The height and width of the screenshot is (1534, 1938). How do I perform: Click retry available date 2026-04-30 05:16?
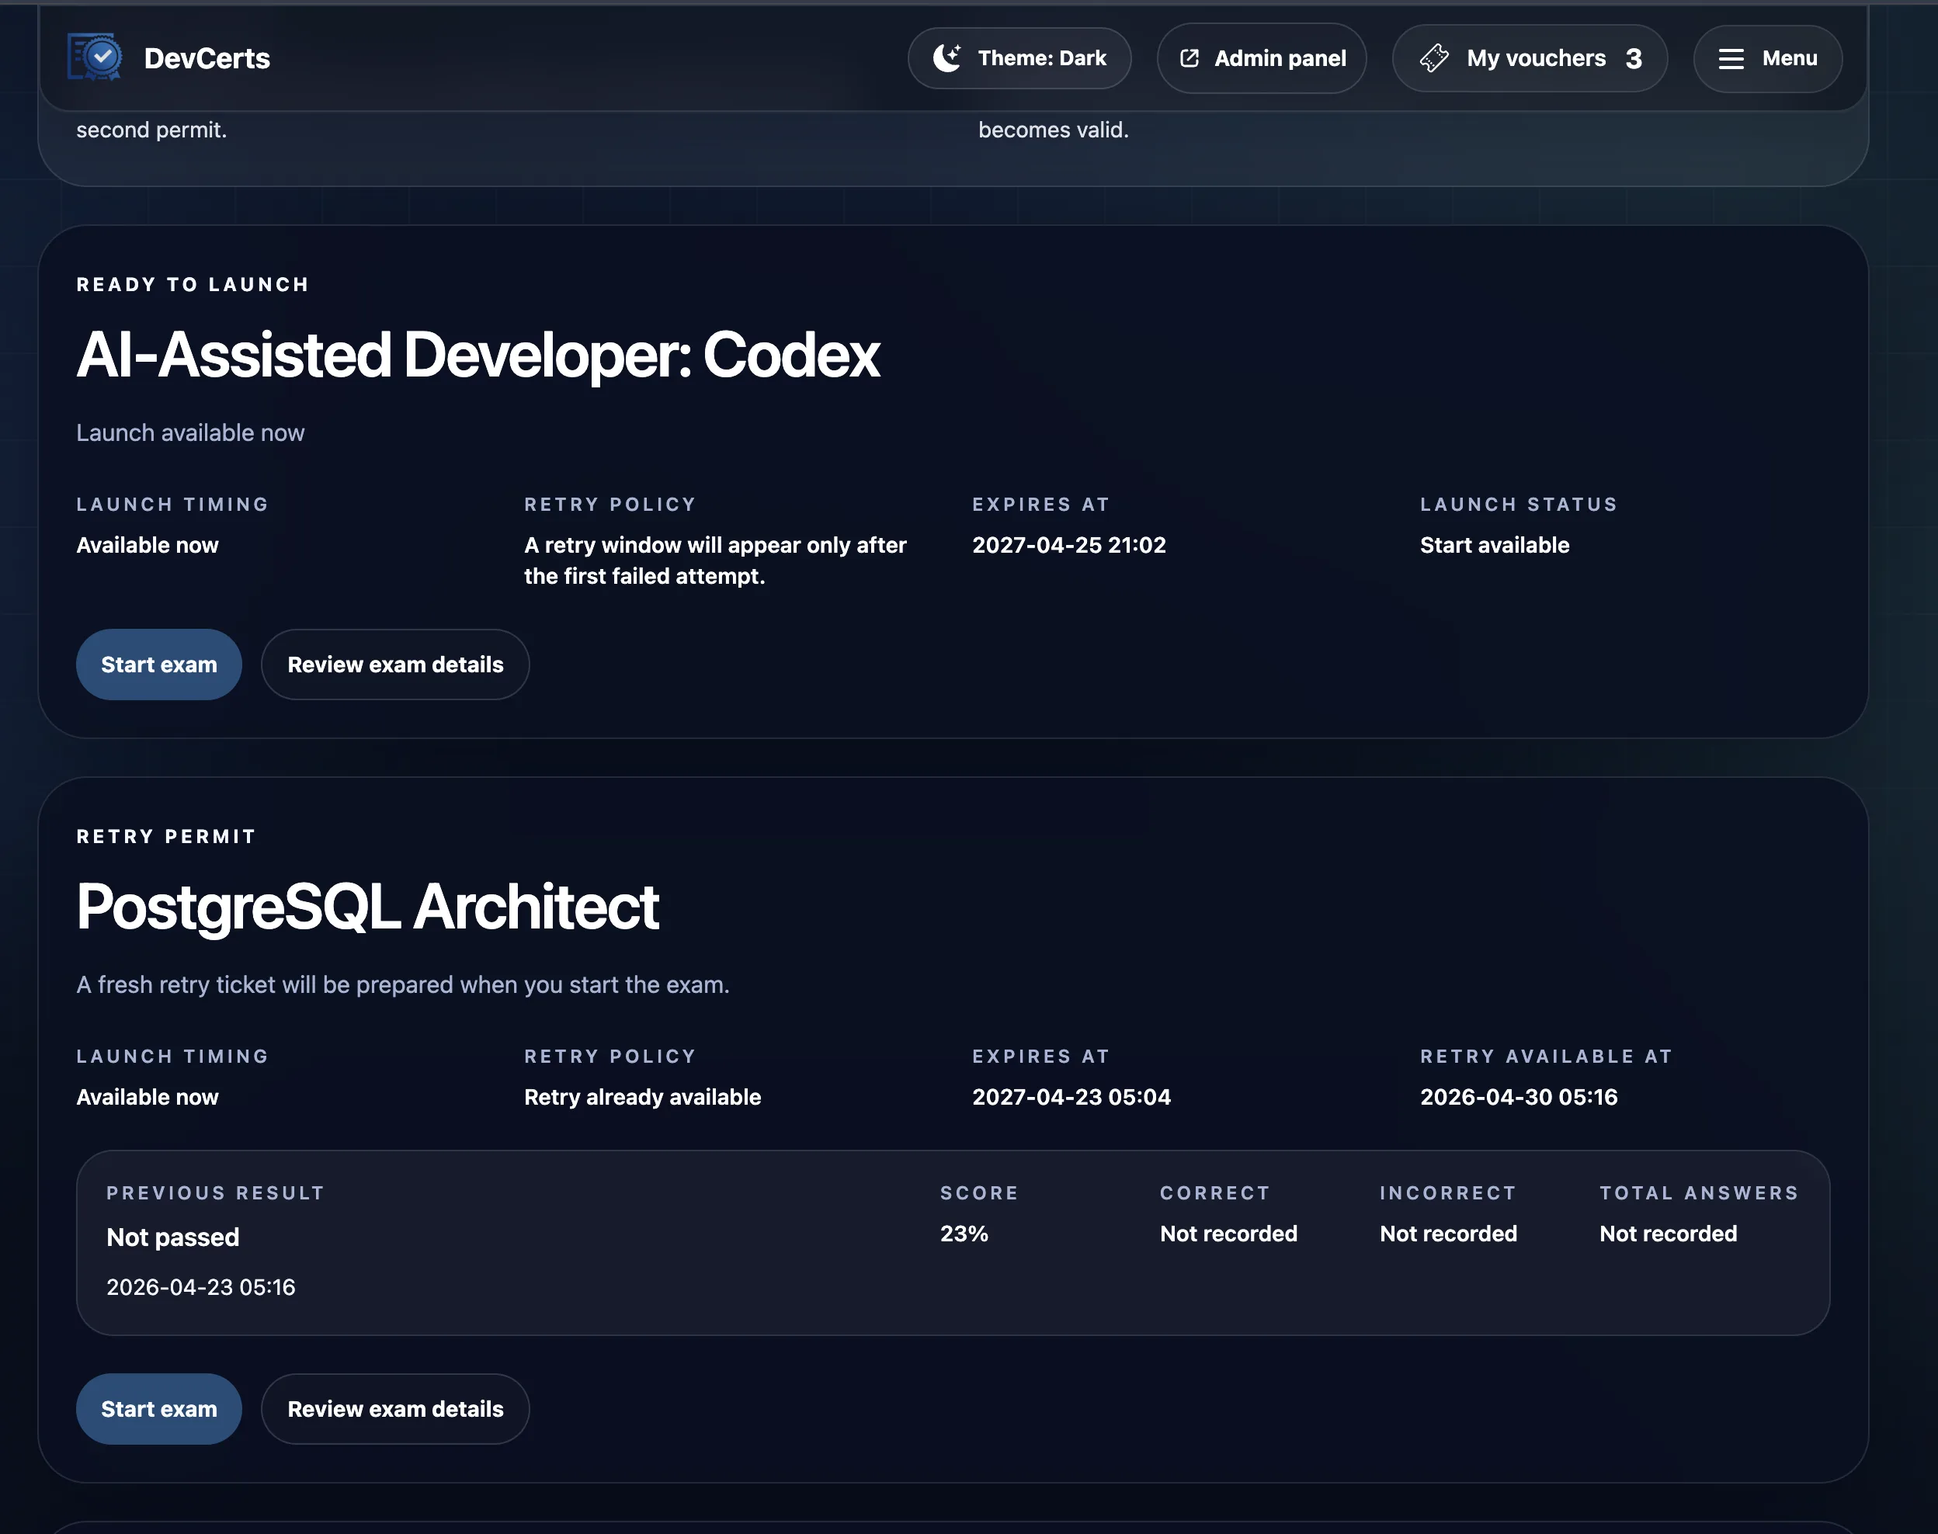[x=1519, y=1097]
